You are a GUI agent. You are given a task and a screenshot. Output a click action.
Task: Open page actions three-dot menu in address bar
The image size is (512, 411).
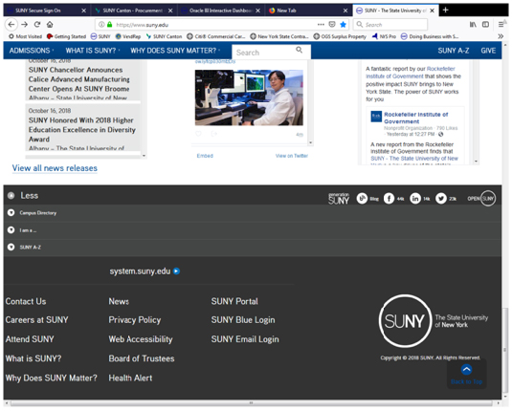point(321,25)
